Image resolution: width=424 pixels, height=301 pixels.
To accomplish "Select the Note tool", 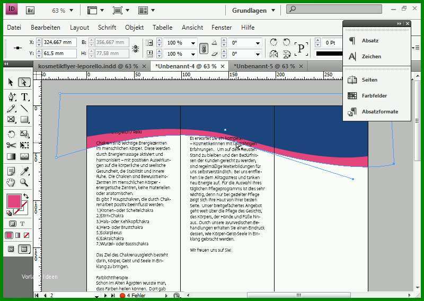I will (x=11, y=171).
